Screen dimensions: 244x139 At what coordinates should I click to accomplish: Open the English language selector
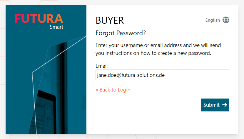213,20
